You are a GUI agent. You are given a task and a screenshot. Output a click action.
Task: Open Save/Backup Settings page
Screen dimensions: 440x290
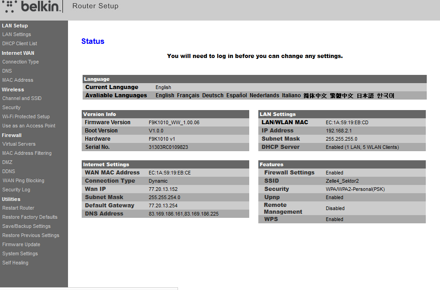pos(26,226)
